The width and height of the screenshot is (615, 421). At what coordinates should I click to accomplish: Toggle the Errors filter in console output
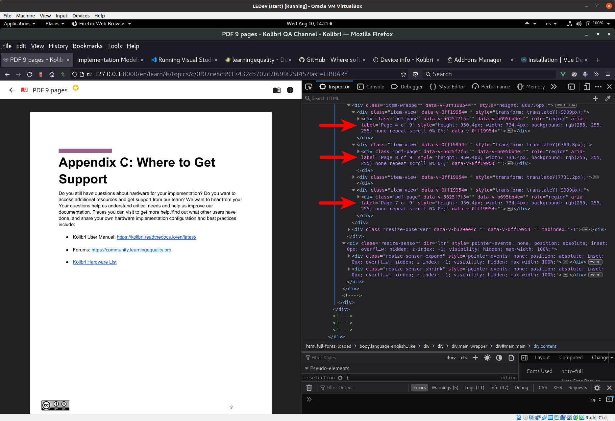[x=419, y=387]
